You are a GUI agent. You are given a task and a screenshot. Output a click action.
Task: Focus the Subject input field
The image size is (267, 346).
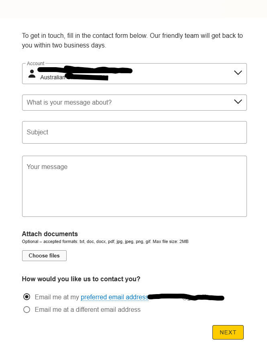pyautogui.click(x=134, y=132)
